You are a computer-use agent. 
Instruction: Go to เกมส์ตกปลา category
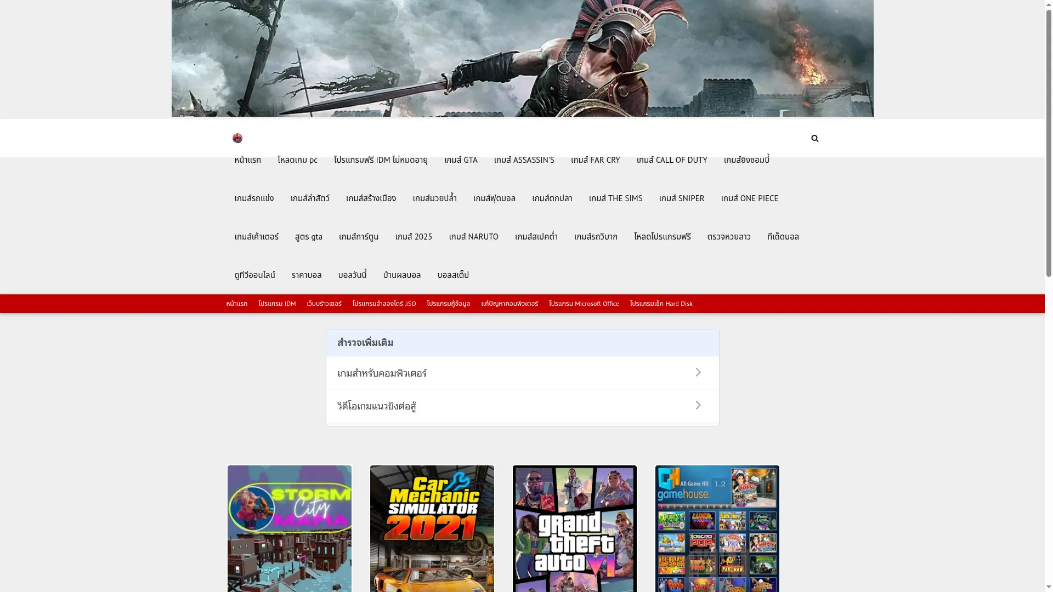552,198
